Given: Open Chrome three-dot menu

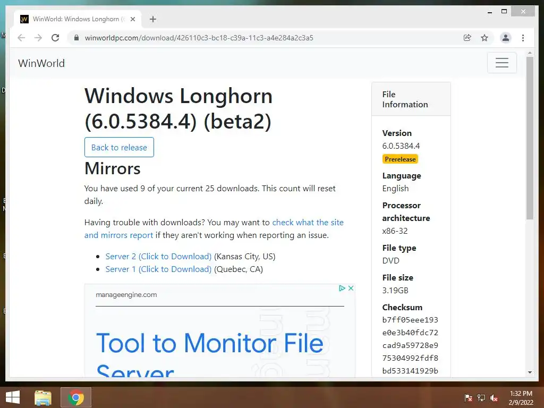Looking at the screenshot, I should tap(523, 38).
